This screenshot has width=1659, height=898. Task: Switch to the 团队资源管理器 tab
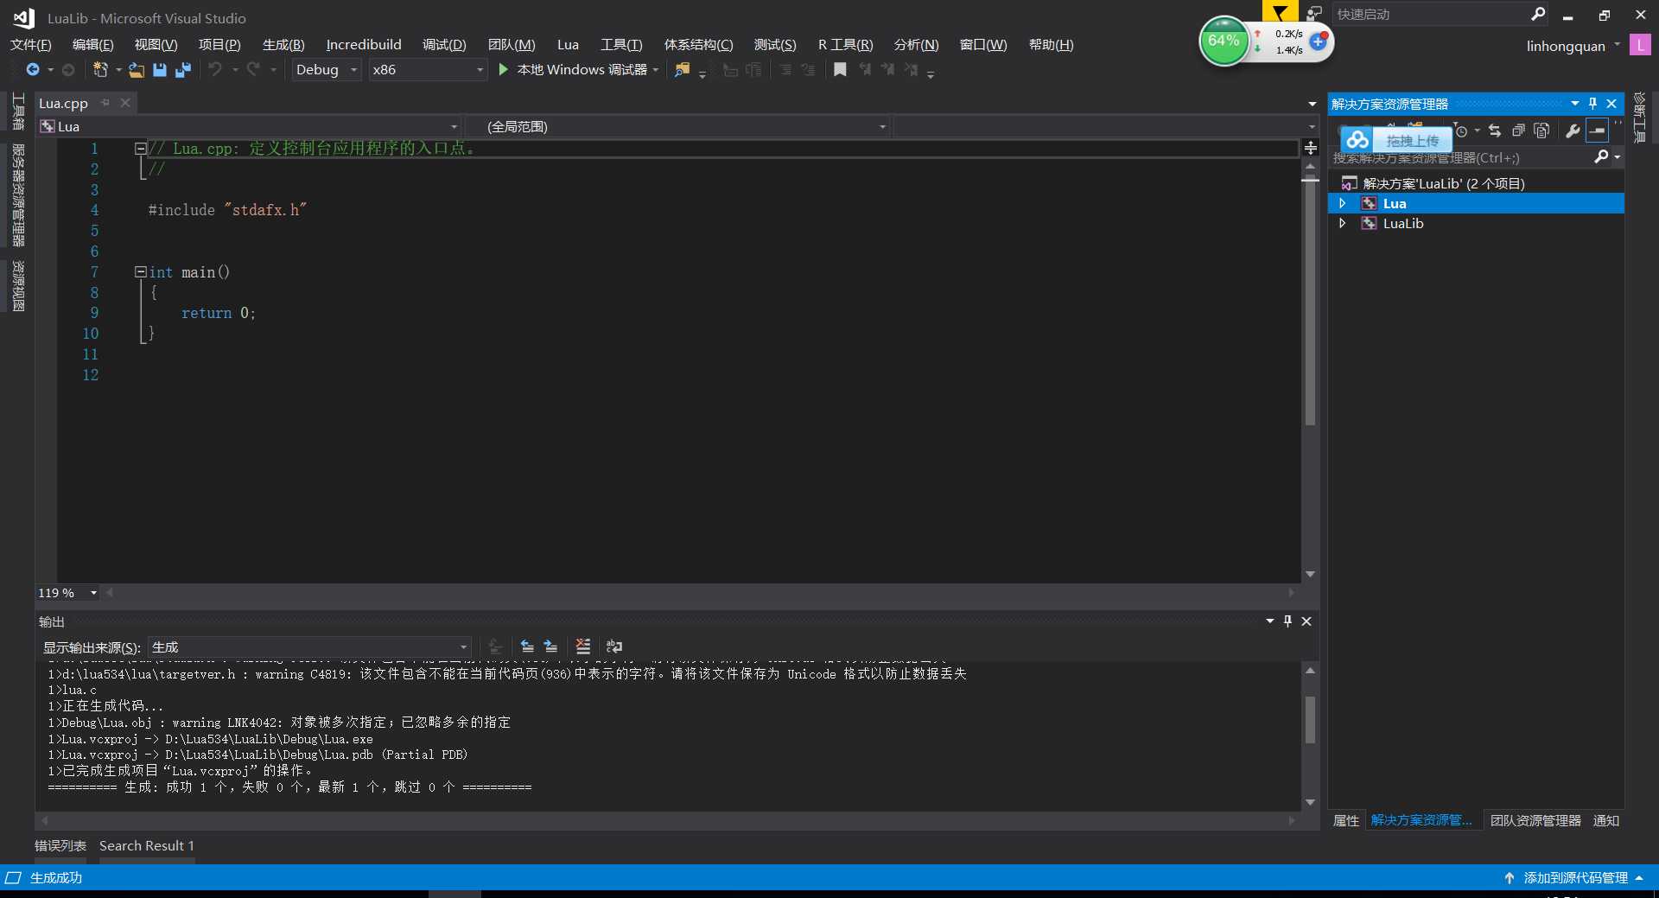click(x=1535, y=820)
